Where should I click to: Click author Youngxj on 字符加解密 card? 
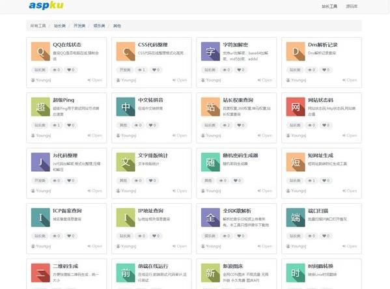[x=211, y=80]
